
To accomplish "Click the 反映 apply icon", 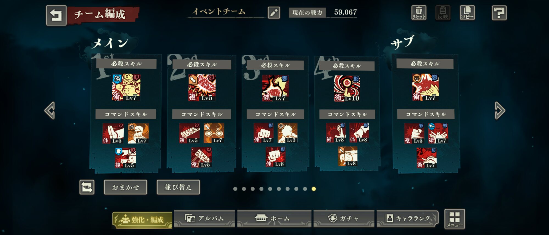I will pos(443,13).
